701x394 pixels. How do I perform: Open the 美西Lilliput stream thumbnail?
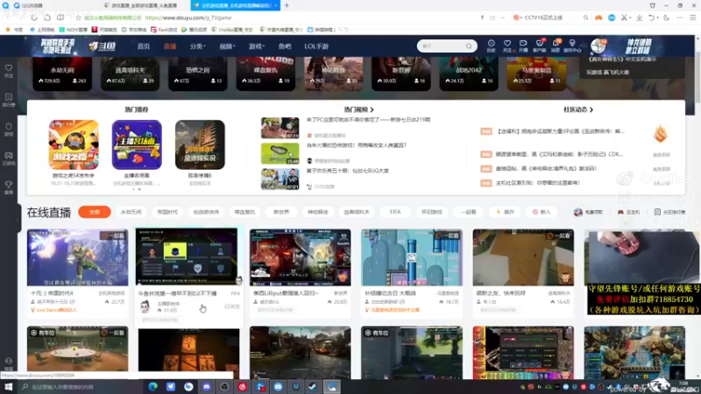click(300, 257)
